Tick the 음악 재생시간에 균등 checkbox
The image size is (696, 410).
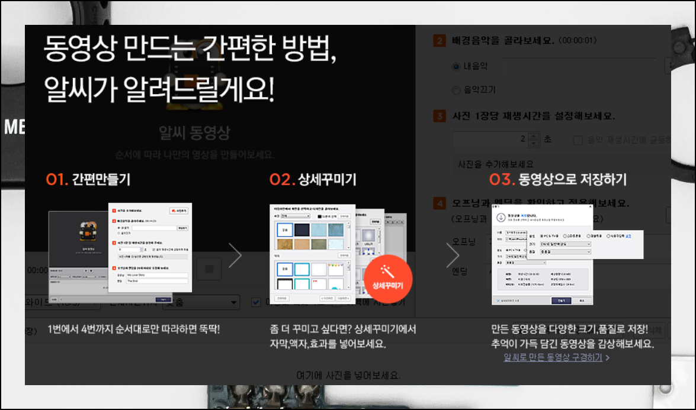pos(578,140)
